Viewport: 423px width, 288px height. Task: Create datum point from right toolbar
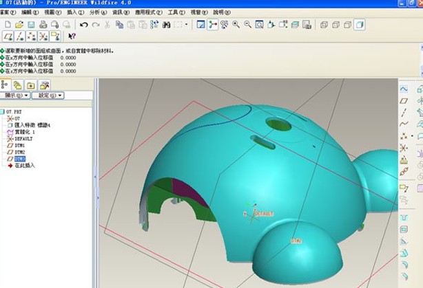[x=404, y=136]
